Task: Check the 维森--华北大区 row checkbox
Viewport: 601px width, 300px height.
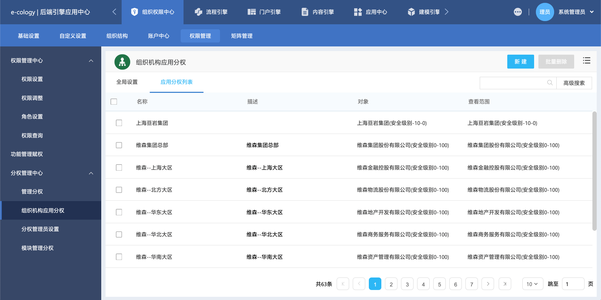Action: click(x=119, y=234)
